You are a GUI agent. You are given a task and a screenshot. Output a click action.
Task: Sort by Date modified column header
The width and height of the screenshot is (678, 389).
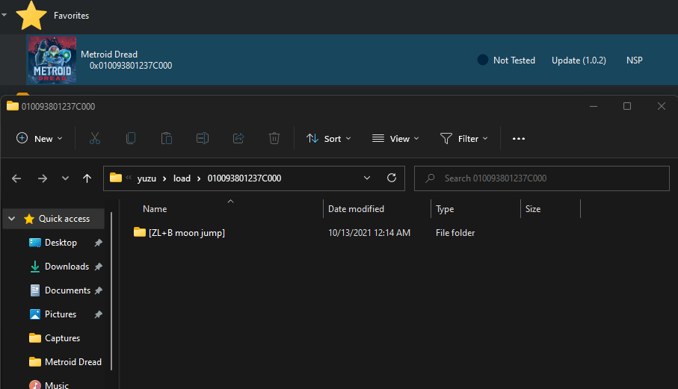(356, 209)
